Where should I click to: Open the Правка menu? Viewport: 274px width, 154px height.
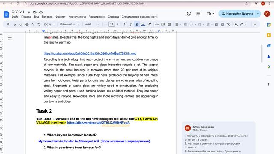pos(26,17)
